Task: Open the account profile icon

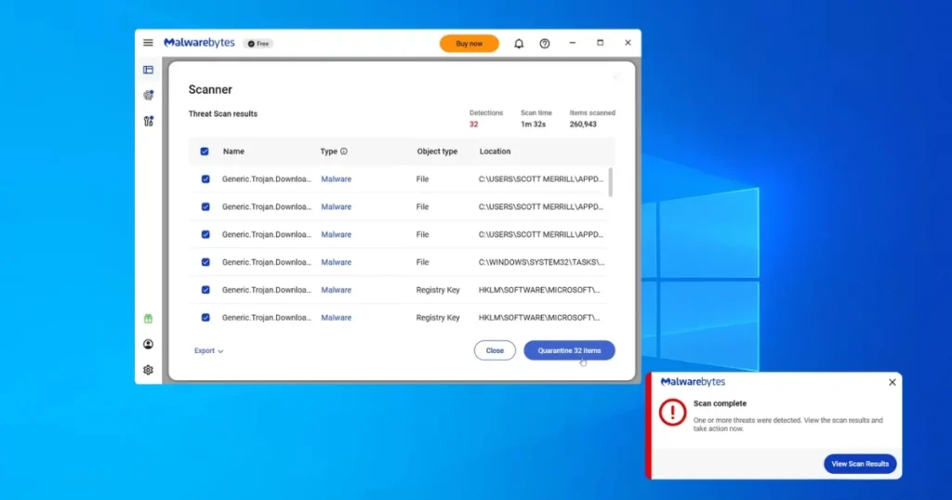Action: pyautogui.click(x=148, y=344)
